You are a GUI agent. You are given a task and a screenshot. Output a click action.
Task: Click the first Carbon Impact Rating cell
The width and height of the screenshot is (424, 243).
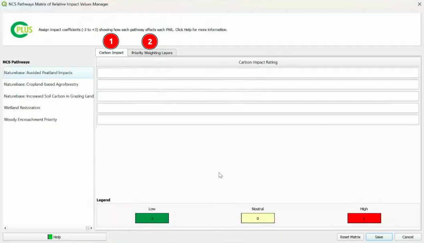point(258,73)
